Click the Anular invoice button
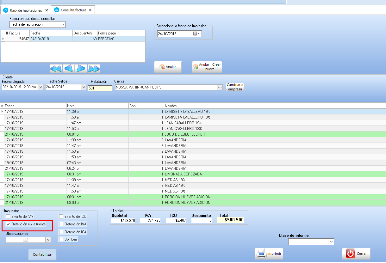 coord(168,67)
